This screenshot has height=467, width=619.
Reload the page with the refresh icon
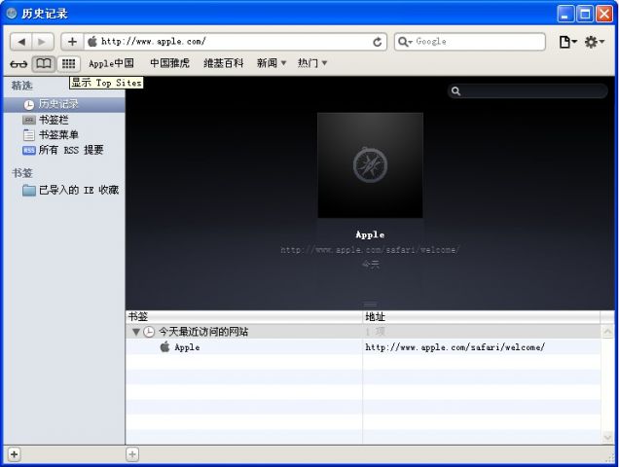pyautogui.click(x=378, y=42)
